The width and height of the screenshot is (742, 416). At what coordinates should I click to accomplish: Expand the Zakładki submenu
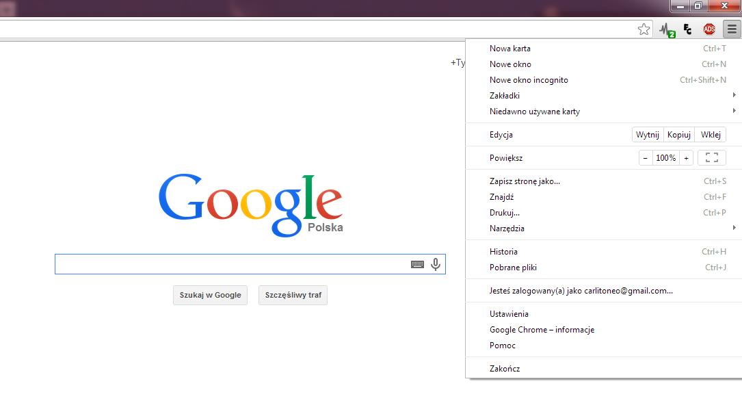603,96
